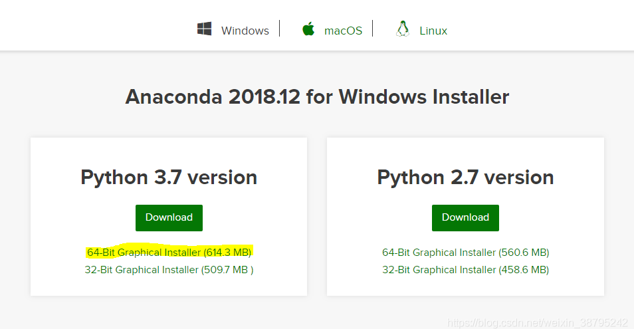Open 32-Bit Graphical Installer (458.6 MB) link

click(465, 270)
